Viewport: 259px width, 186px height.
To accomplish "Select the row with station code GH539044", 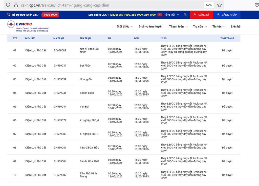I will [60, 107].
